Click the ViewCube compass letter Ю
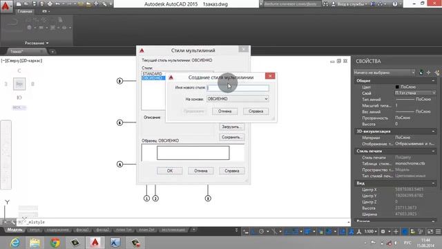The image size is (442, 249). pyautogui.click(x=19, y=98)
